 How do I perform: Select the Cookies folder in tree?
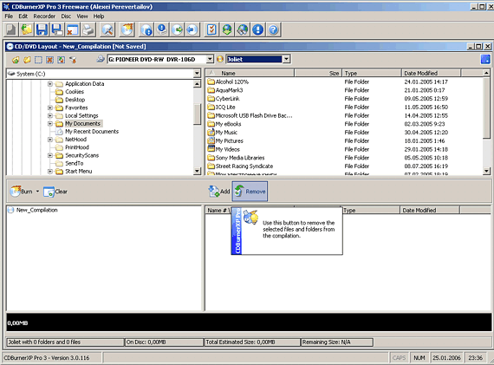click(x=75, y=92)
